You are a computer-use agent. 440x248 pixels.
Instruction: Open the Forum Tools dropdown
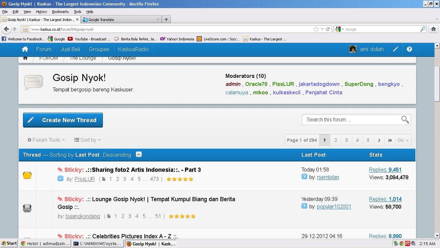pyautogui.click(x=46, y=140)
